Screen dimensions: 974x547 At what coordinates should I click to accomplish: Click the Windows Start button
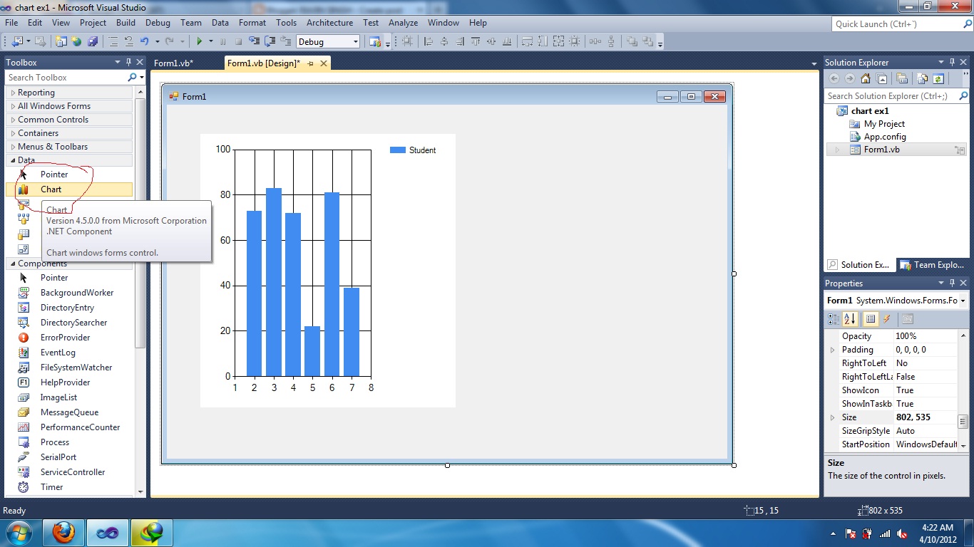(19, 532)
